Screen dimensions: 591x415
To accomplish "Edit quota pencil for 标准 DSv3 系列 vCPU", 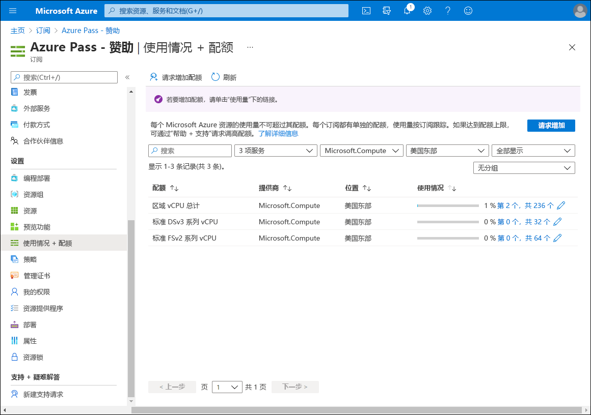I will coord(557,222).
